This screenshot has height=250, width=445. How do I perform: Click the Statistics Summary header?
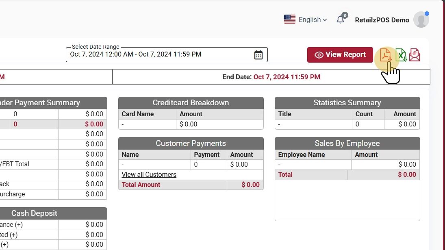click(x=347, y=103)
